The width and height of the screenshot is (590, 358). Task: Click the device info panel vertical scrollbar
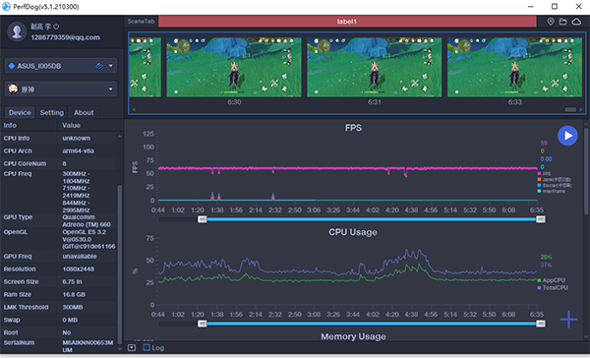120,264
